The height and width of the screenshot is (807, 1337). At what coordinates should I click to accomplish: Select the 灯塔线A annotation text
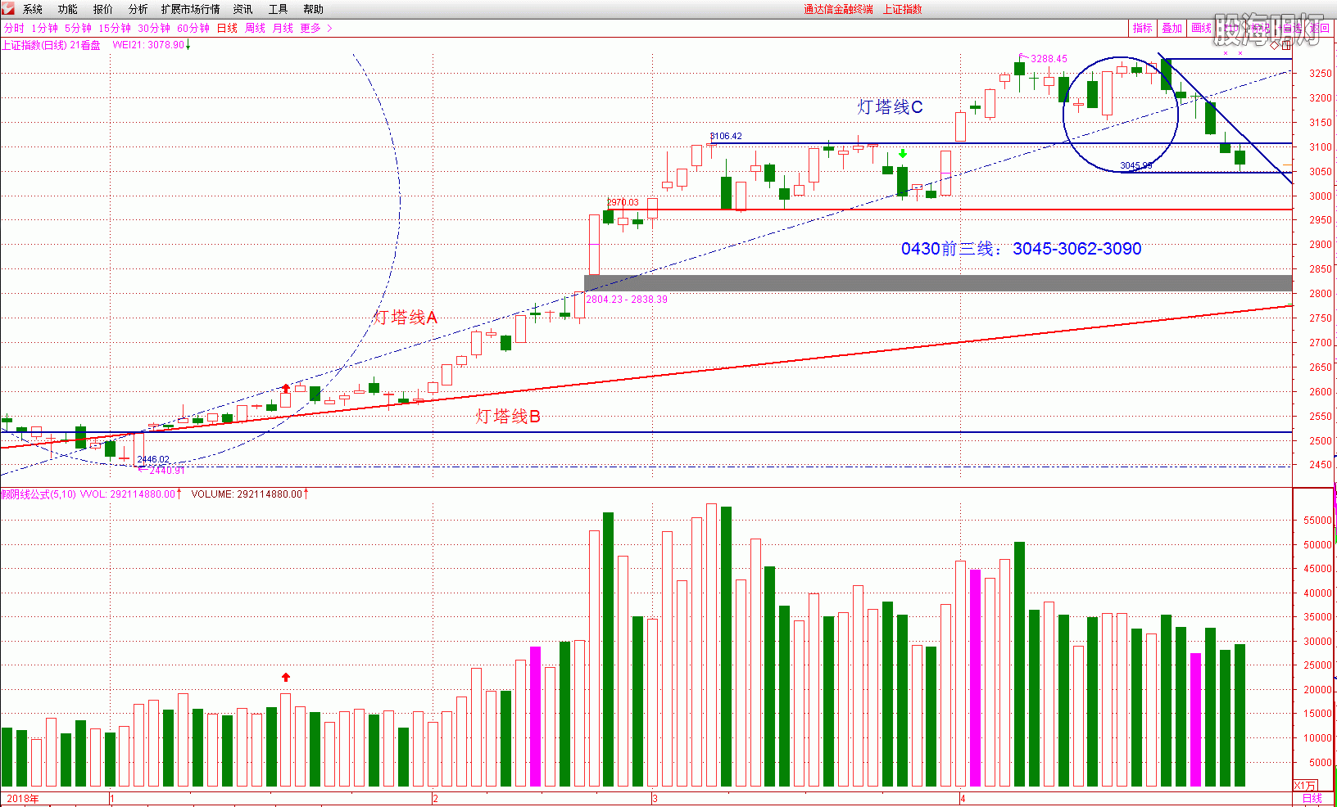pos(406,317)
